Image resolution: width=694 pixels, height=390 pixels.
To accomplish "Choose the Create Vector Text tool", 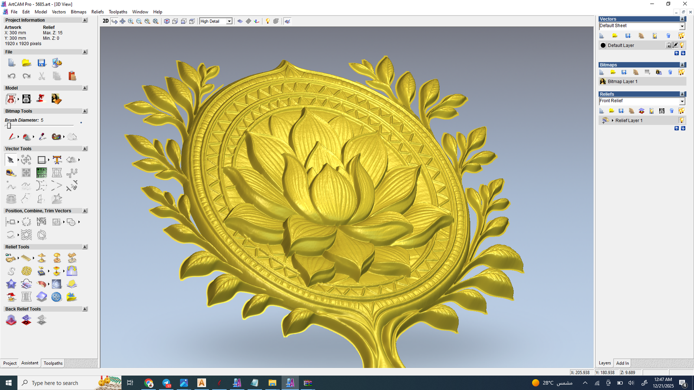I will (x=57, y=160).
